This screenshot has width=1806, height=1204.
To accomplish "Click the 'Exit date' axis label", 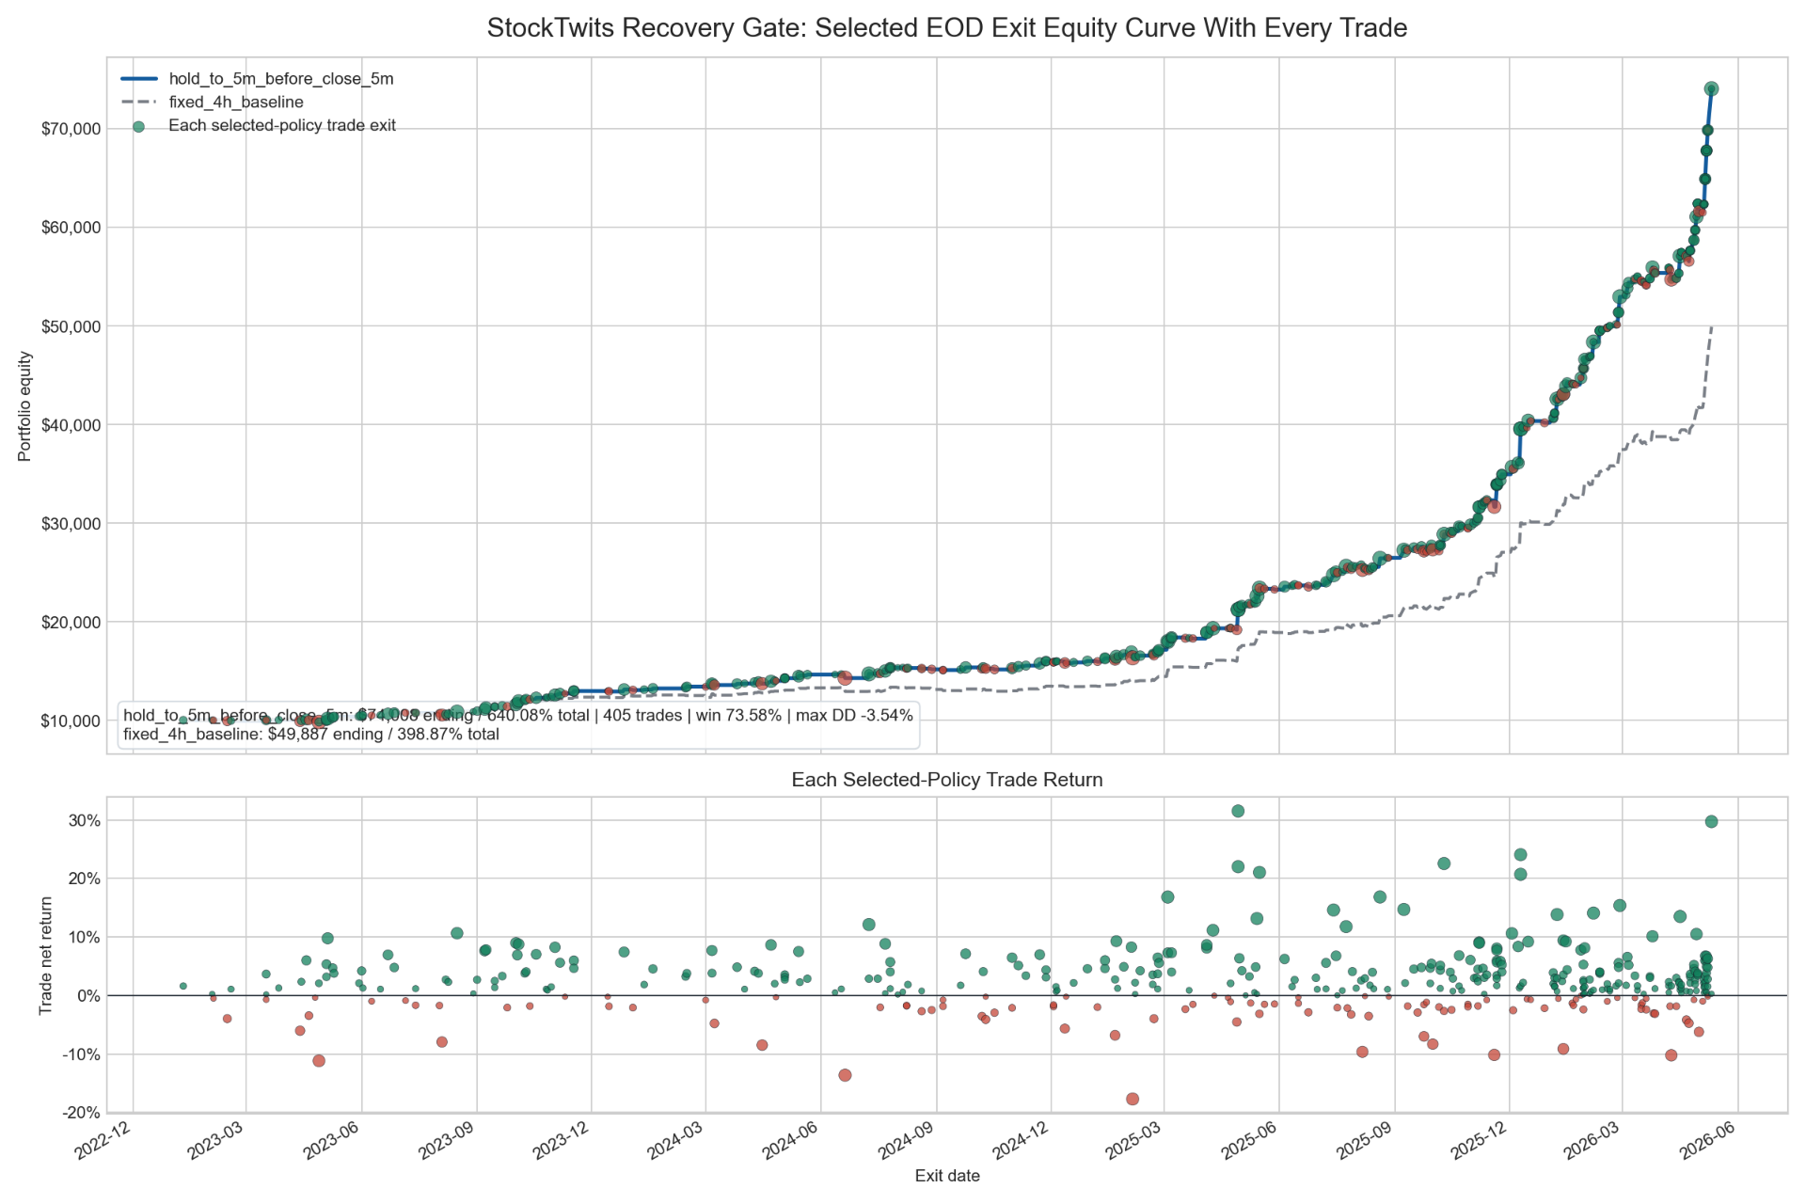I will tap(947, 1176).
